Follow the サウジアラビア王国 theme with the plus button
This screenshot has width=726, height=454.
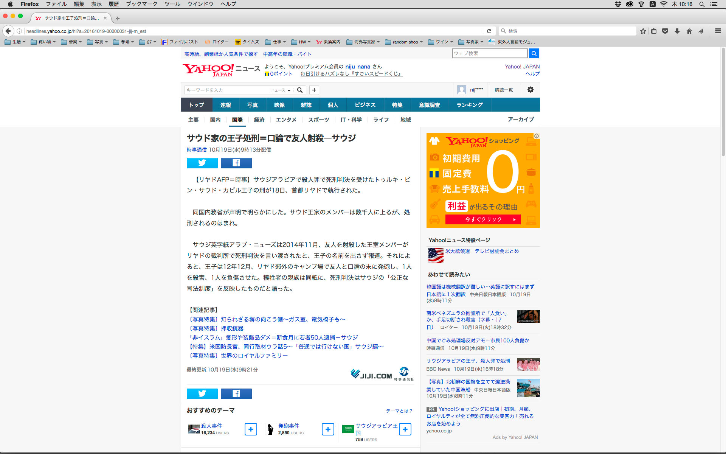point(405,429)
